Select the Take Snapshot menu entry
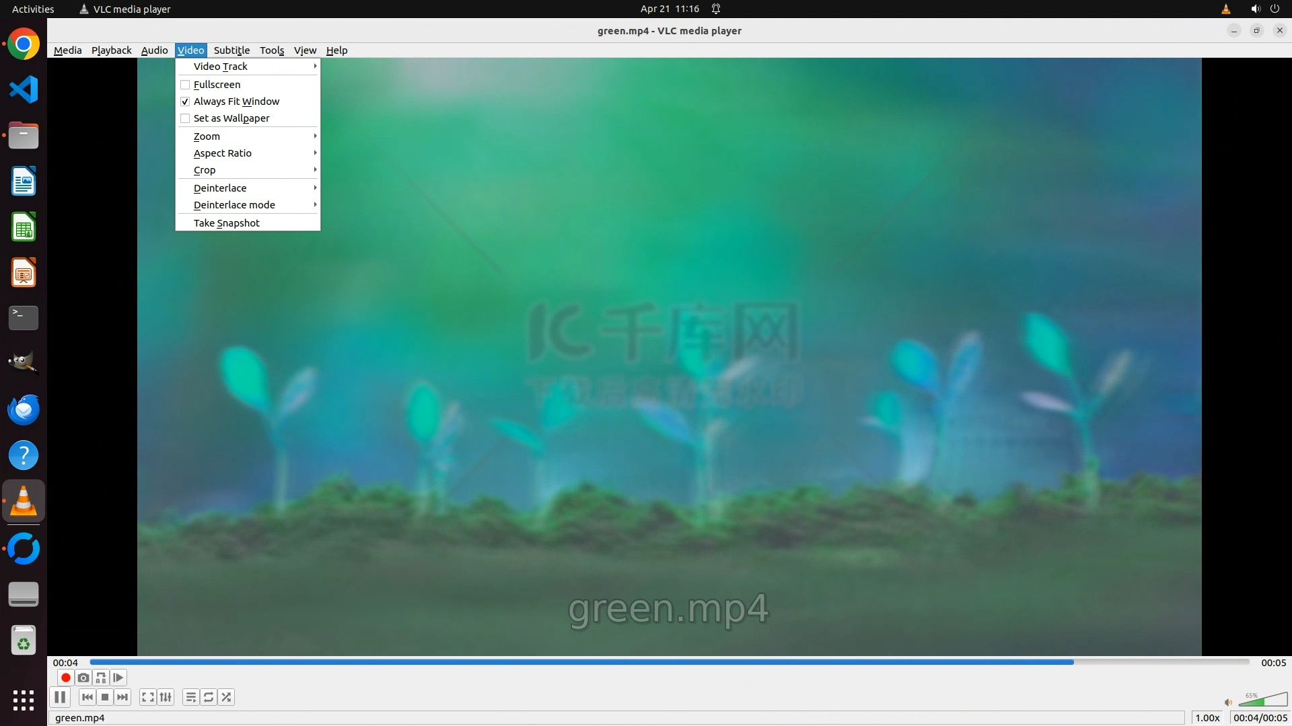Image resolution: width=1292 pixels, height=726 pixels. [226, 223]
